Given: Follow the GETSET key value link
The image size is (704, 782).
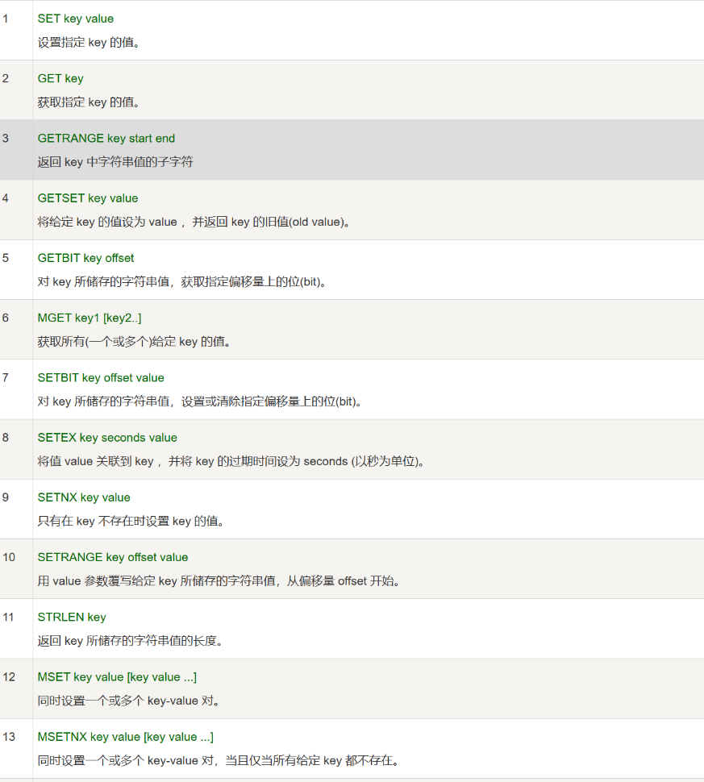Looking at the screenshot, I should 88,198.
